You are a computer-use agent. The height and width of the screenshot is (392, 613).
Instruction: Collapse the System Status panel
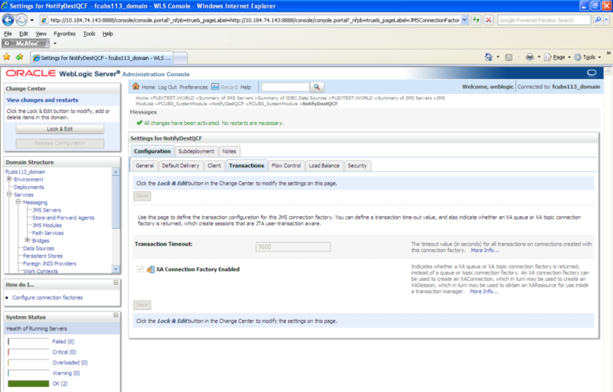[x=116, y=315]
